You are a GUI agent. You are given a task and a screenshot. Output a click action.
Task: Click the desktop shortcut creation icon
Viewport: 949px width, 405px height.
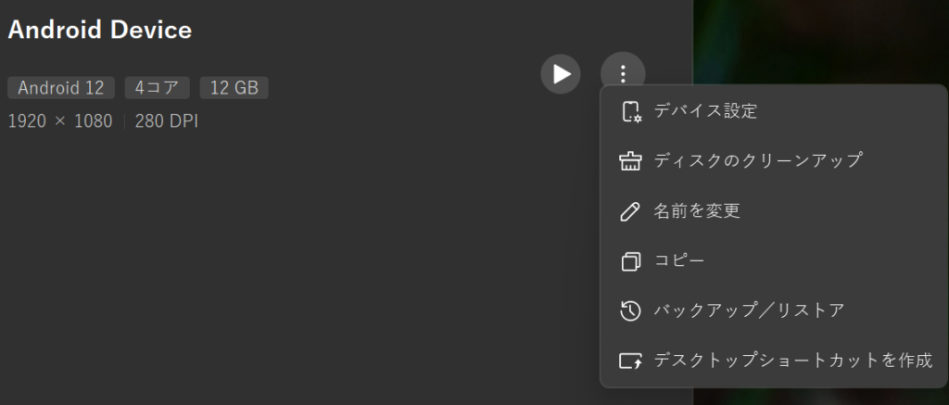pos(630,361)
